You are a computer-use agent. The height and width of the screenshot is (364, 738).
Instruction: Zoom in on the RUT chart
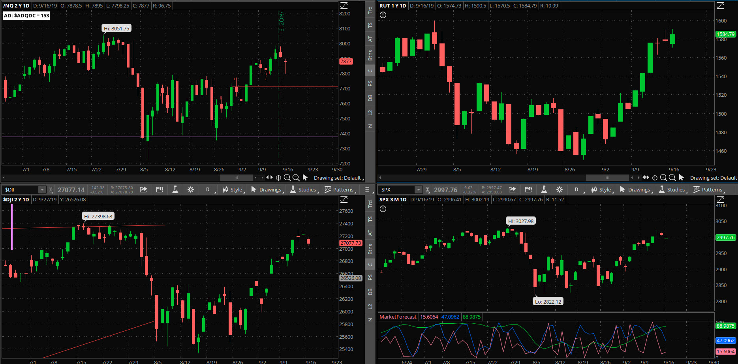click(663, 178)
